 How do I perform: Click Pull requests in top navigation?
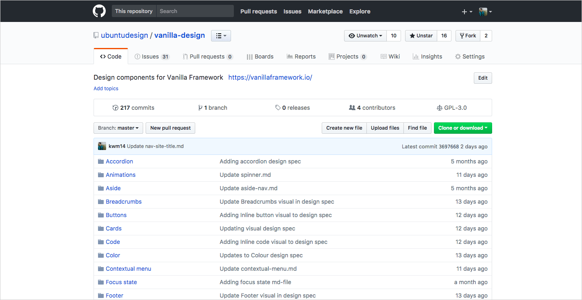(x=259, y=11)
